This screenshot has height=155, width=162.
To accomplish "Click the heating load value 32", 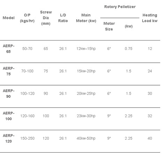I will click(150, 116).
